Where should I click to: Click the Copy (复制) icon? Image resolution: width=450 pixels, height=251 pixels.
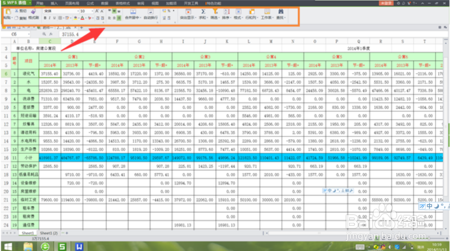click(16, 18)
